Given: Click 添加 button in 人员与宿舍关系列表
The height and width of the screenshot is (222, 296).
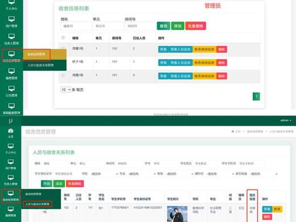Looking at the screenshot, I should [59, 184].
